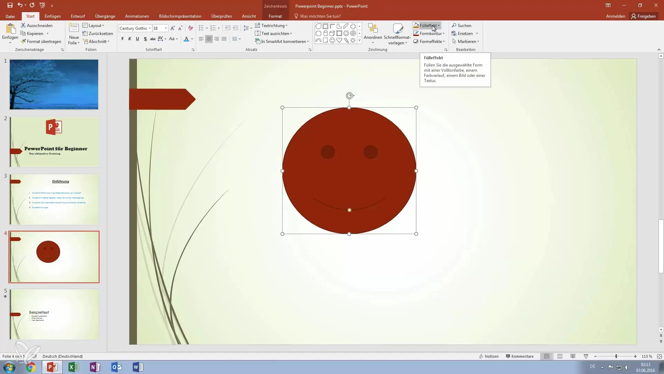Expand the Abschnitt dropdown
Image resolution: width=664 pixels, height=374 pixels.
pyautogui.click(x=96, y=42)
